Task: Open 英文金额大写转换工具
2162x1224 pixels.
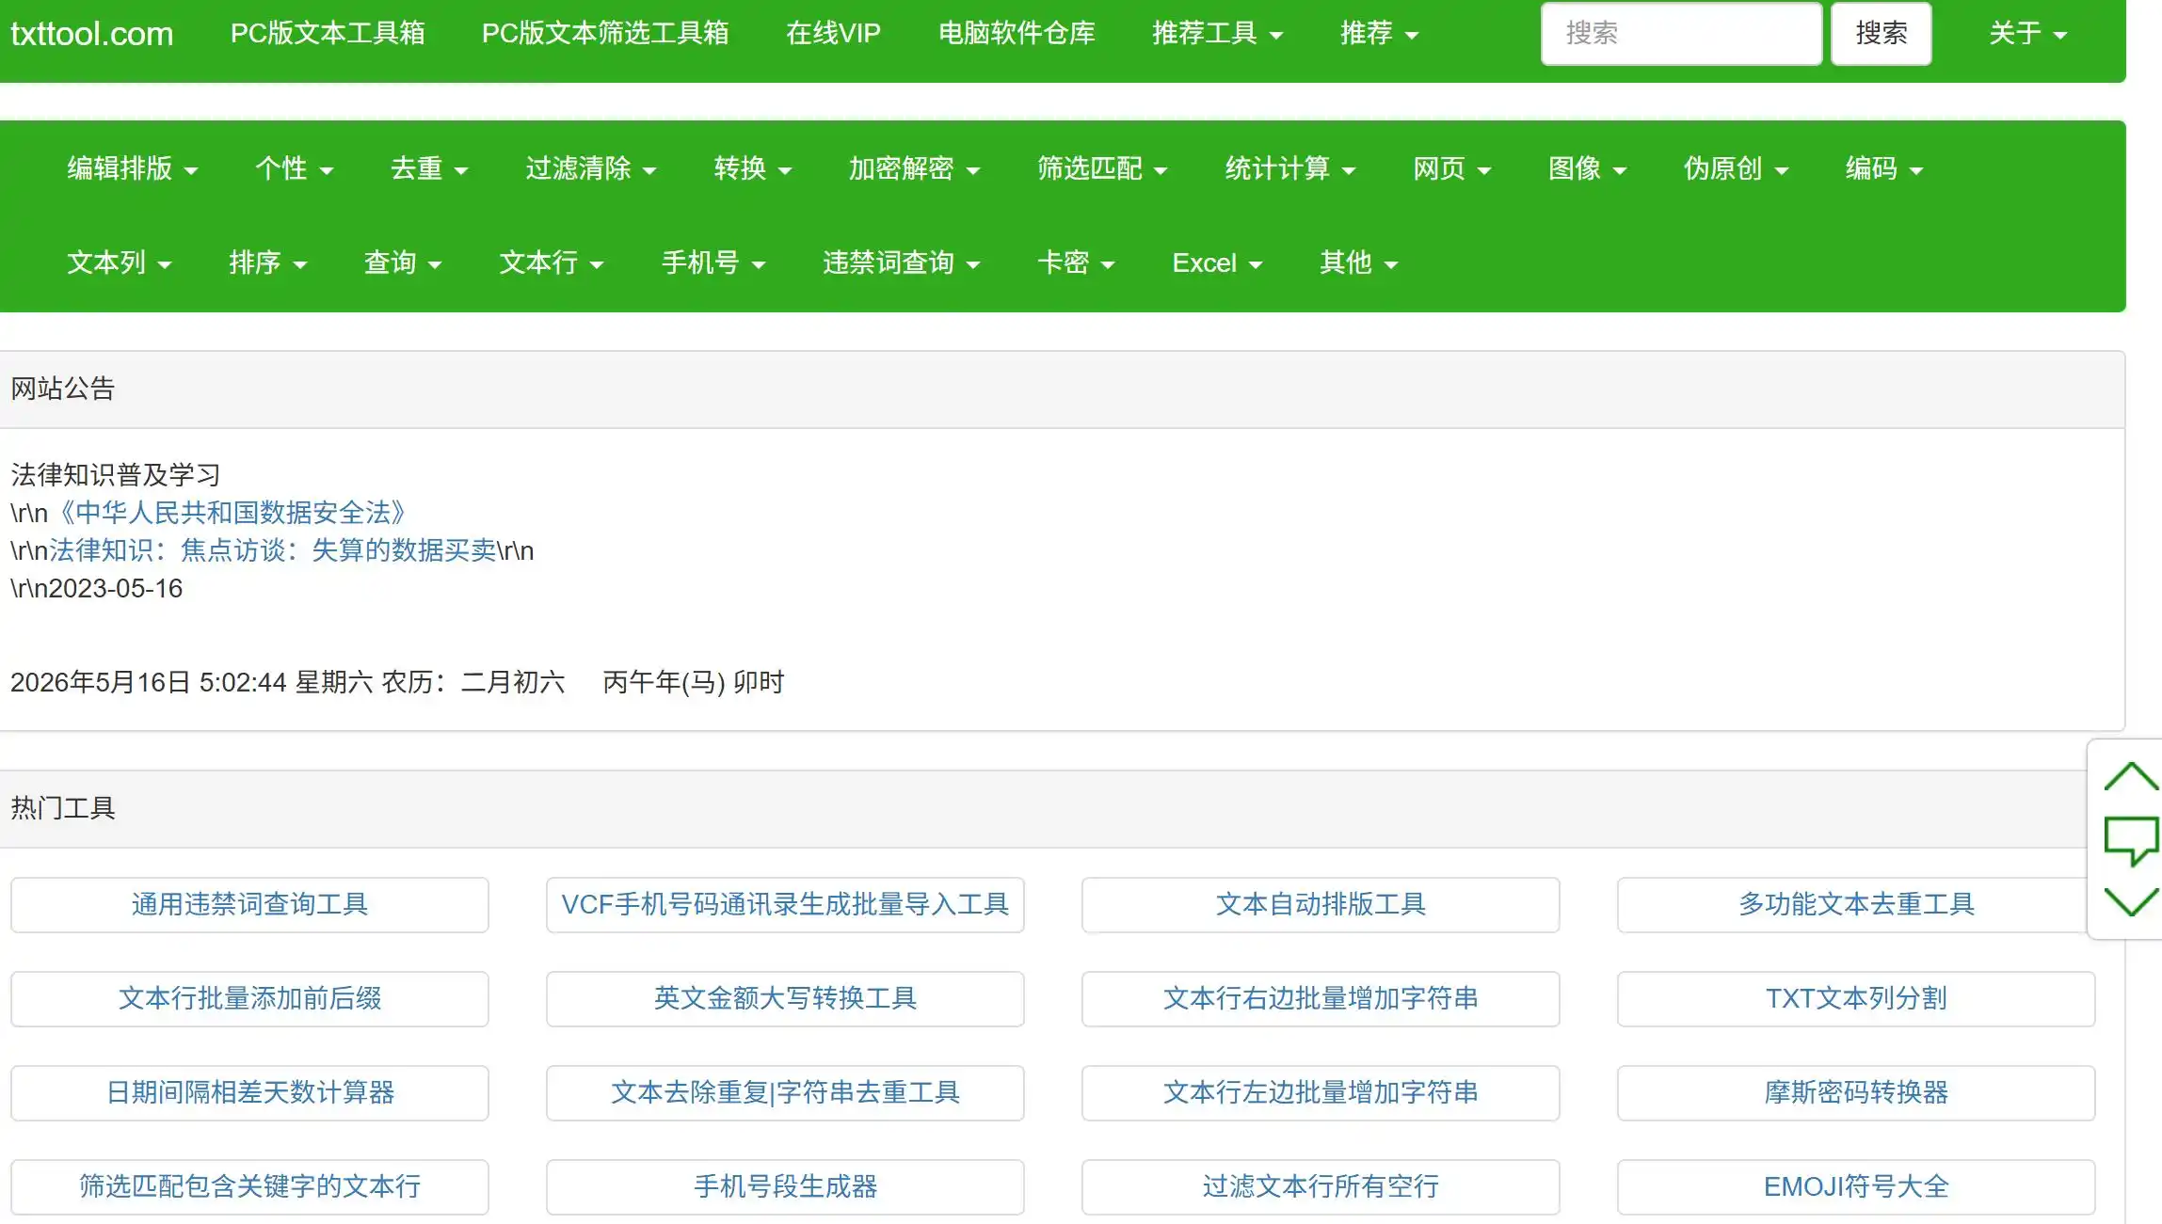Action: pos(785,999)
